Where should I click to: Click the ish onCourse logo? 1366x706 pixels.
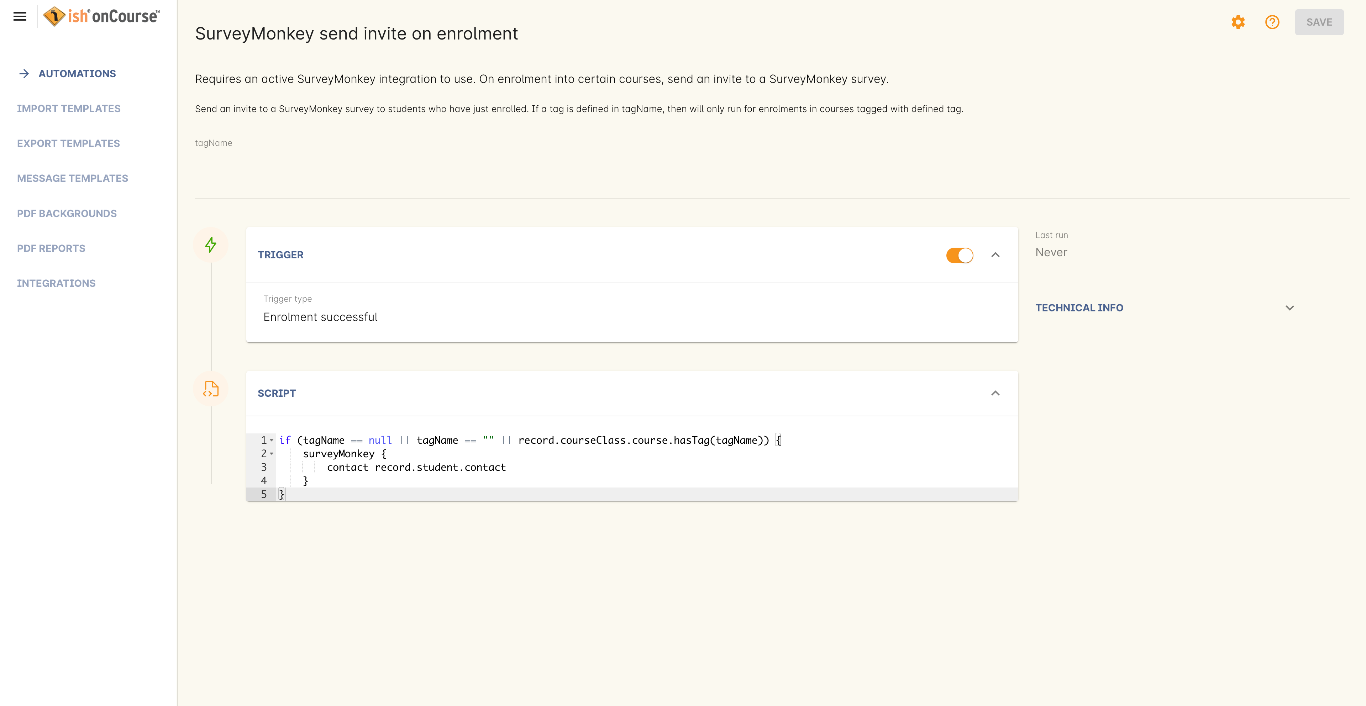tap(101, 16)
